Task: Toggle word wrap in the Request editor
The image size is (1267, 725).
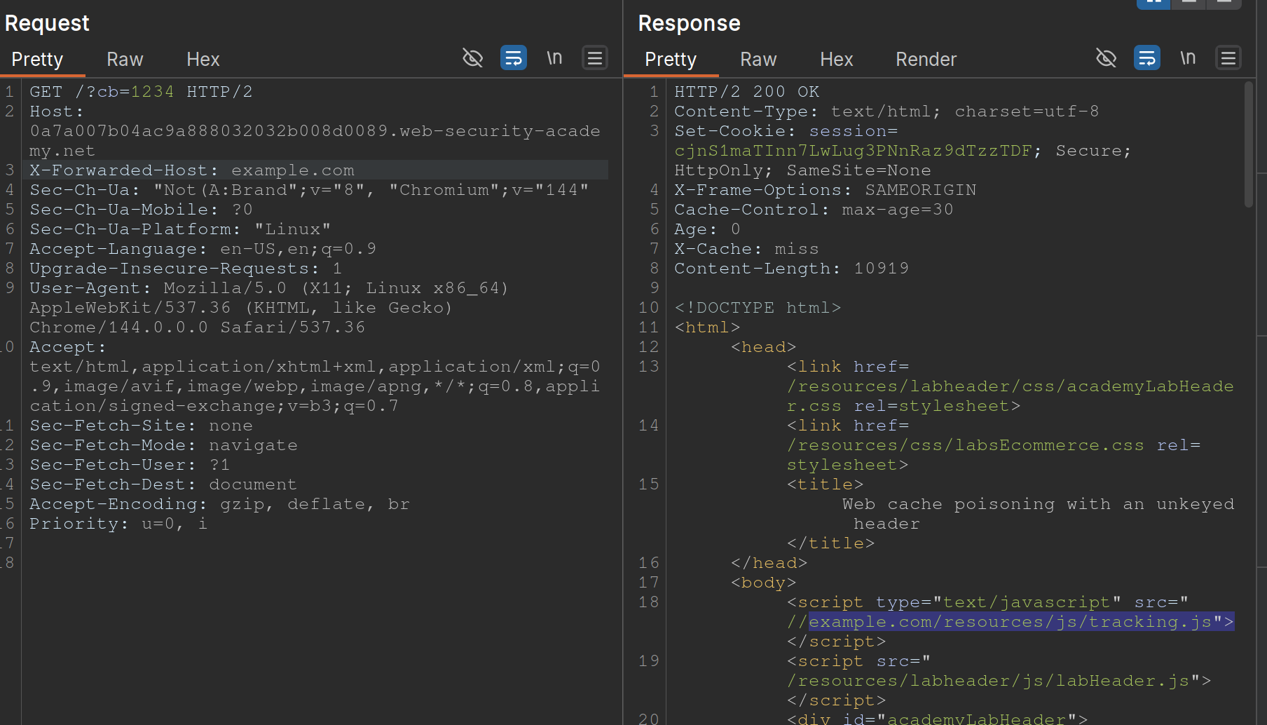Action: 513,58
